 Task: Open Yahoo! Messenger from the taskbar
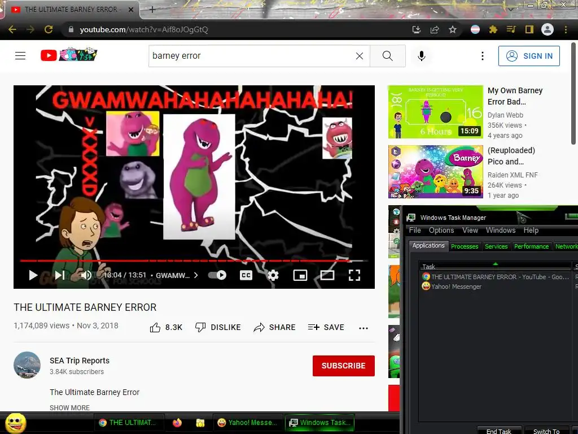click(247, 423)
